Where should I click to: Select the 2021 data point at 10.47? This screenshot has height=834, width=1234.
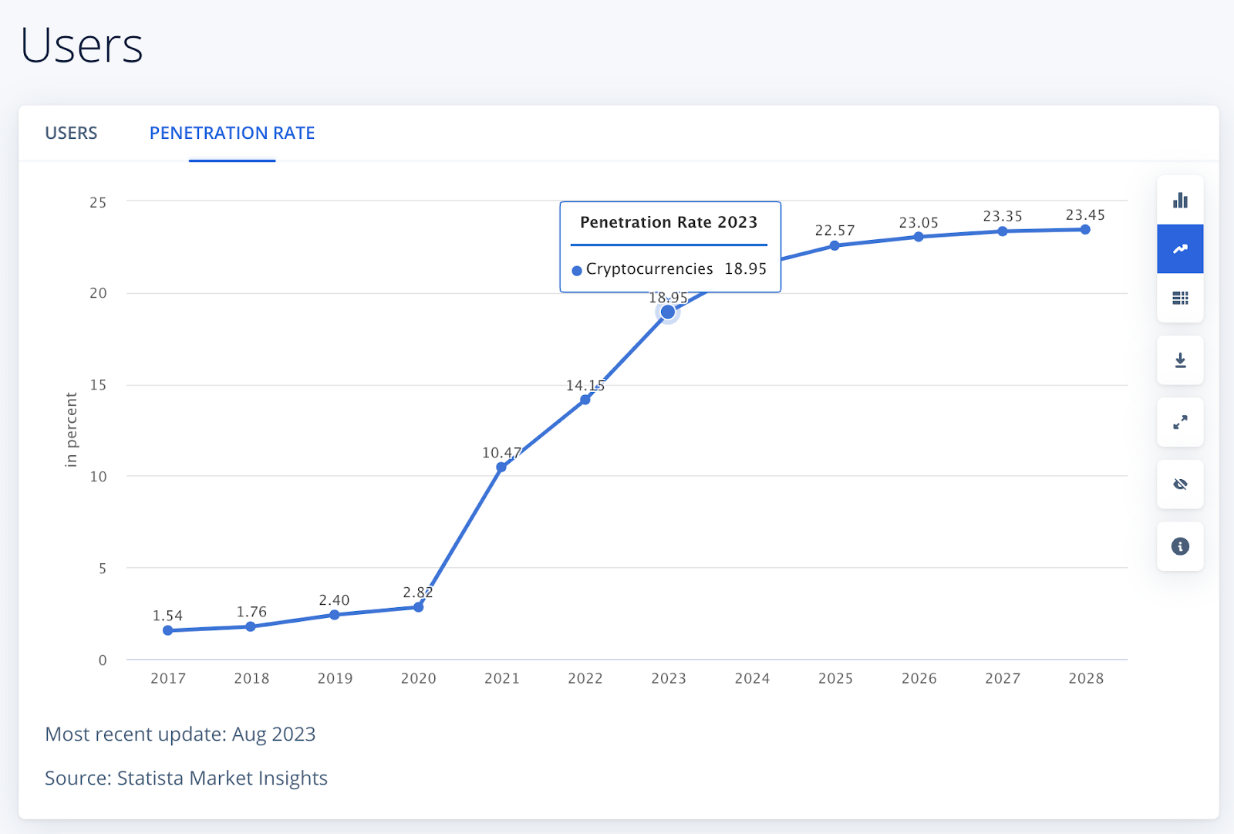pyautogui.click(x=501, y=467)
